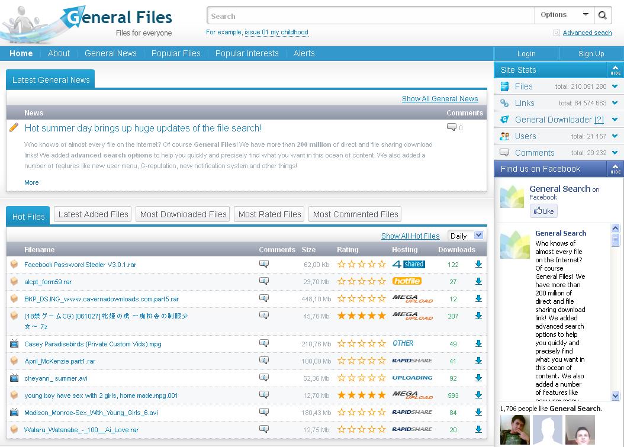
Task: Click example query issue 01 my childhood
Action: pyautogui.click(x=276, y=32)
